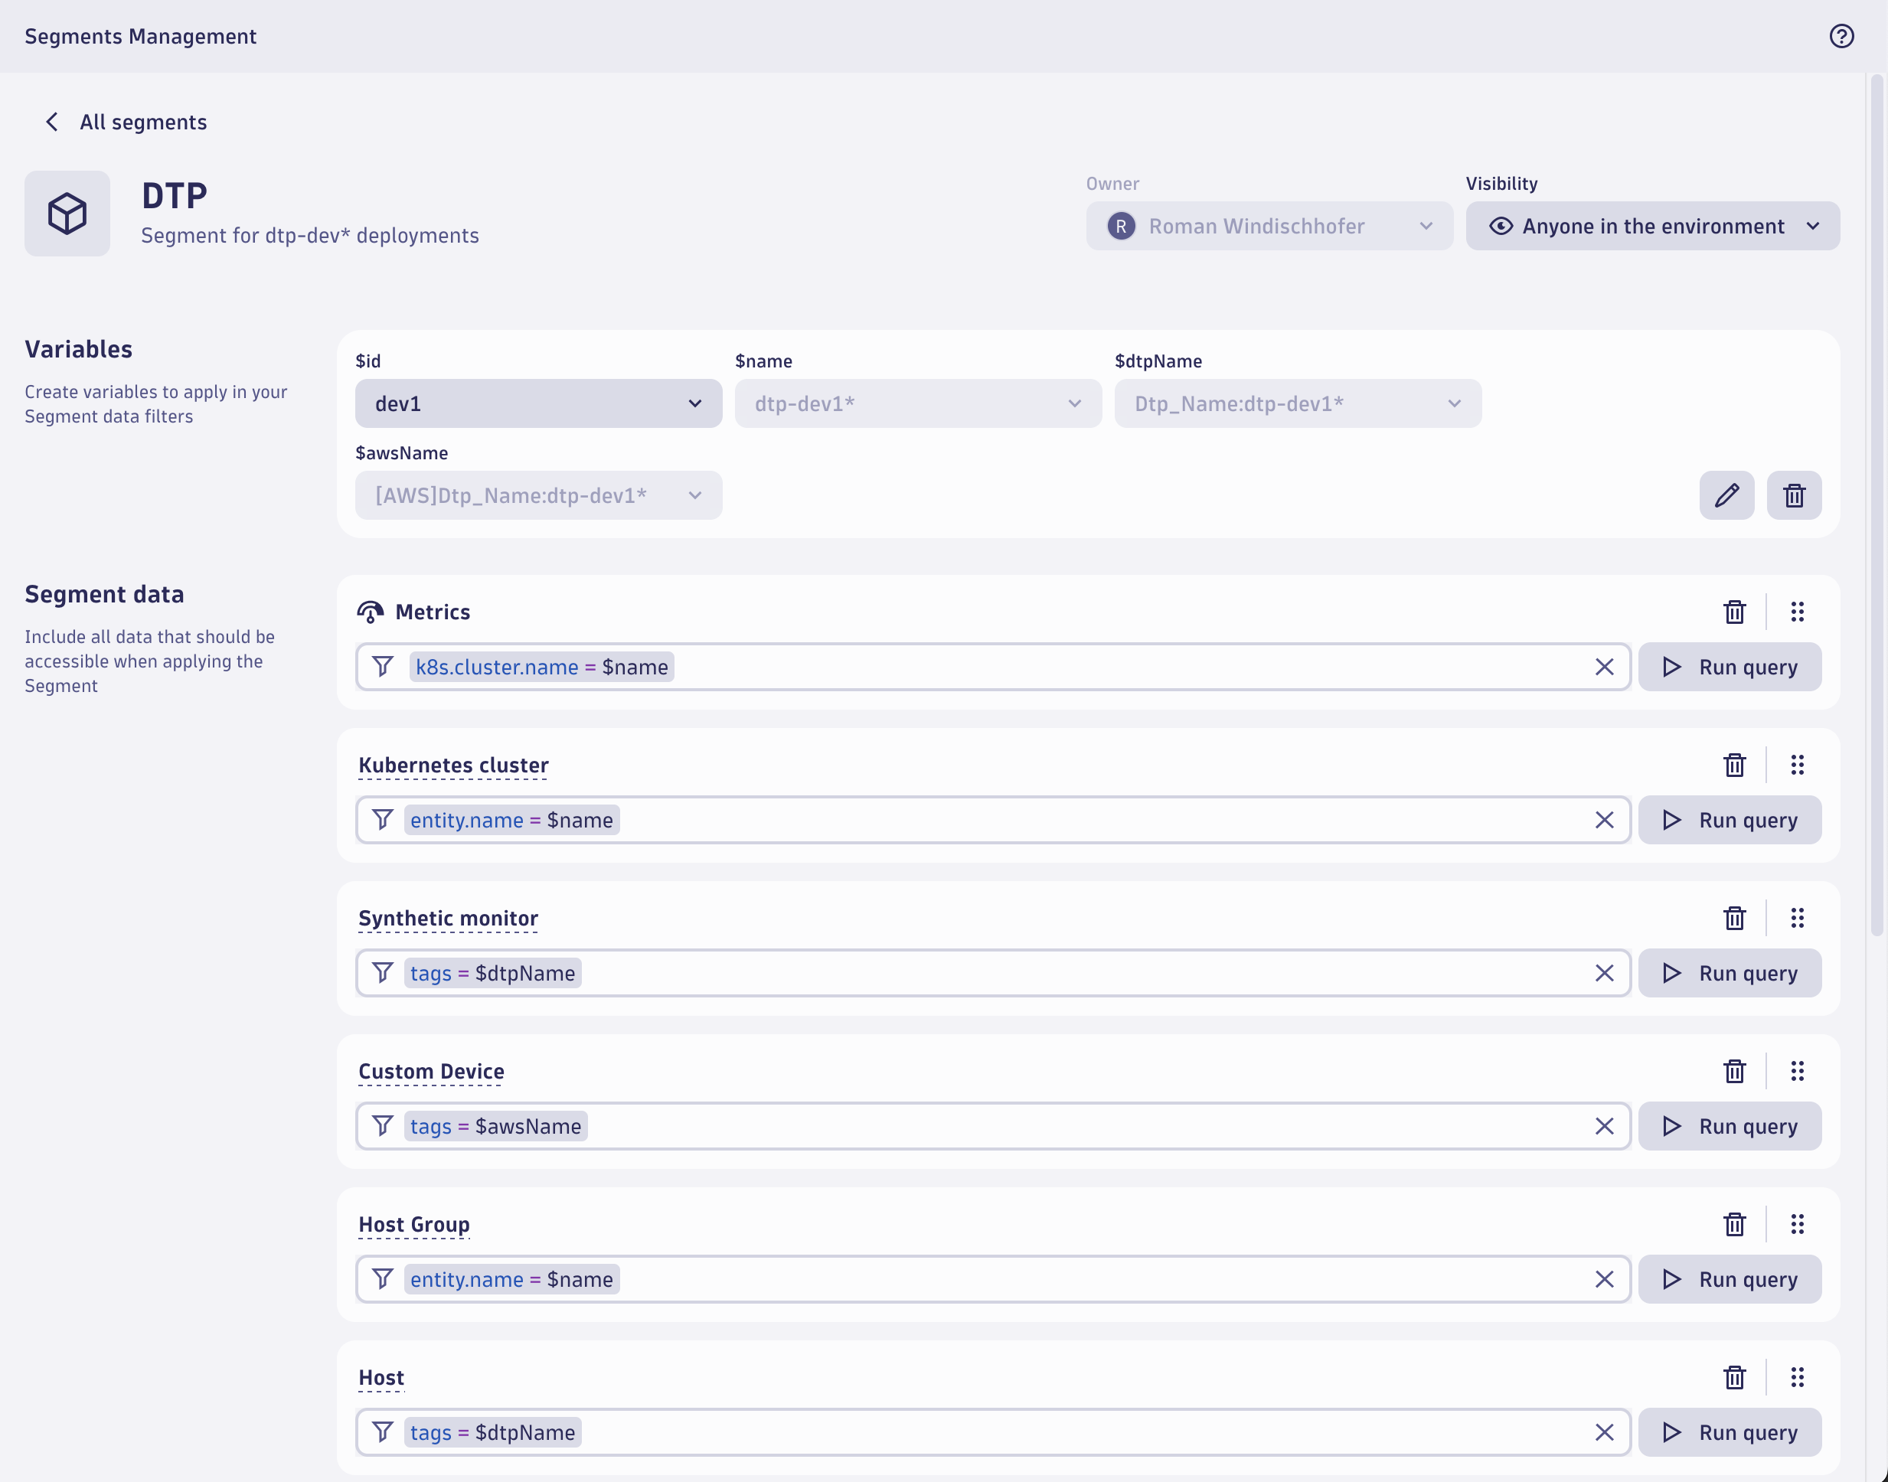
Task: Expand the $awsName variable dropdown
Action: click(538, 495)
